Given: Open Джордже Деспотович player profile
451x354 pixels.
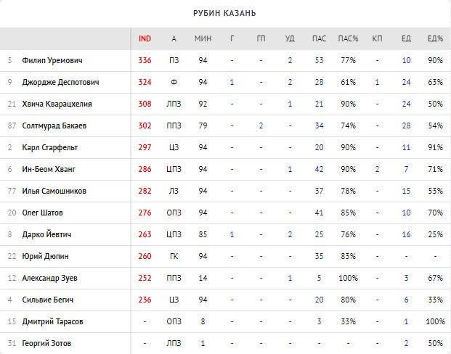Looking at the screenshot, I should pyautogui.click(x=60, y=82).
